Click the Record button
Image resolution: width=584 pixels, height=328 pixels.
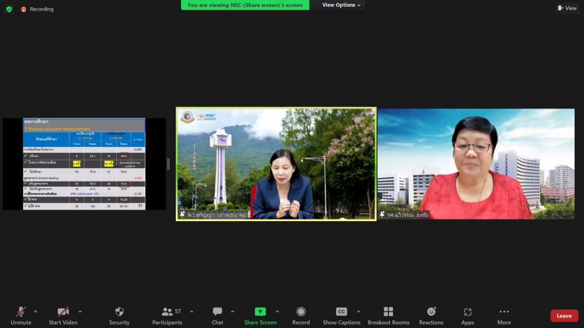click(301, 315)
